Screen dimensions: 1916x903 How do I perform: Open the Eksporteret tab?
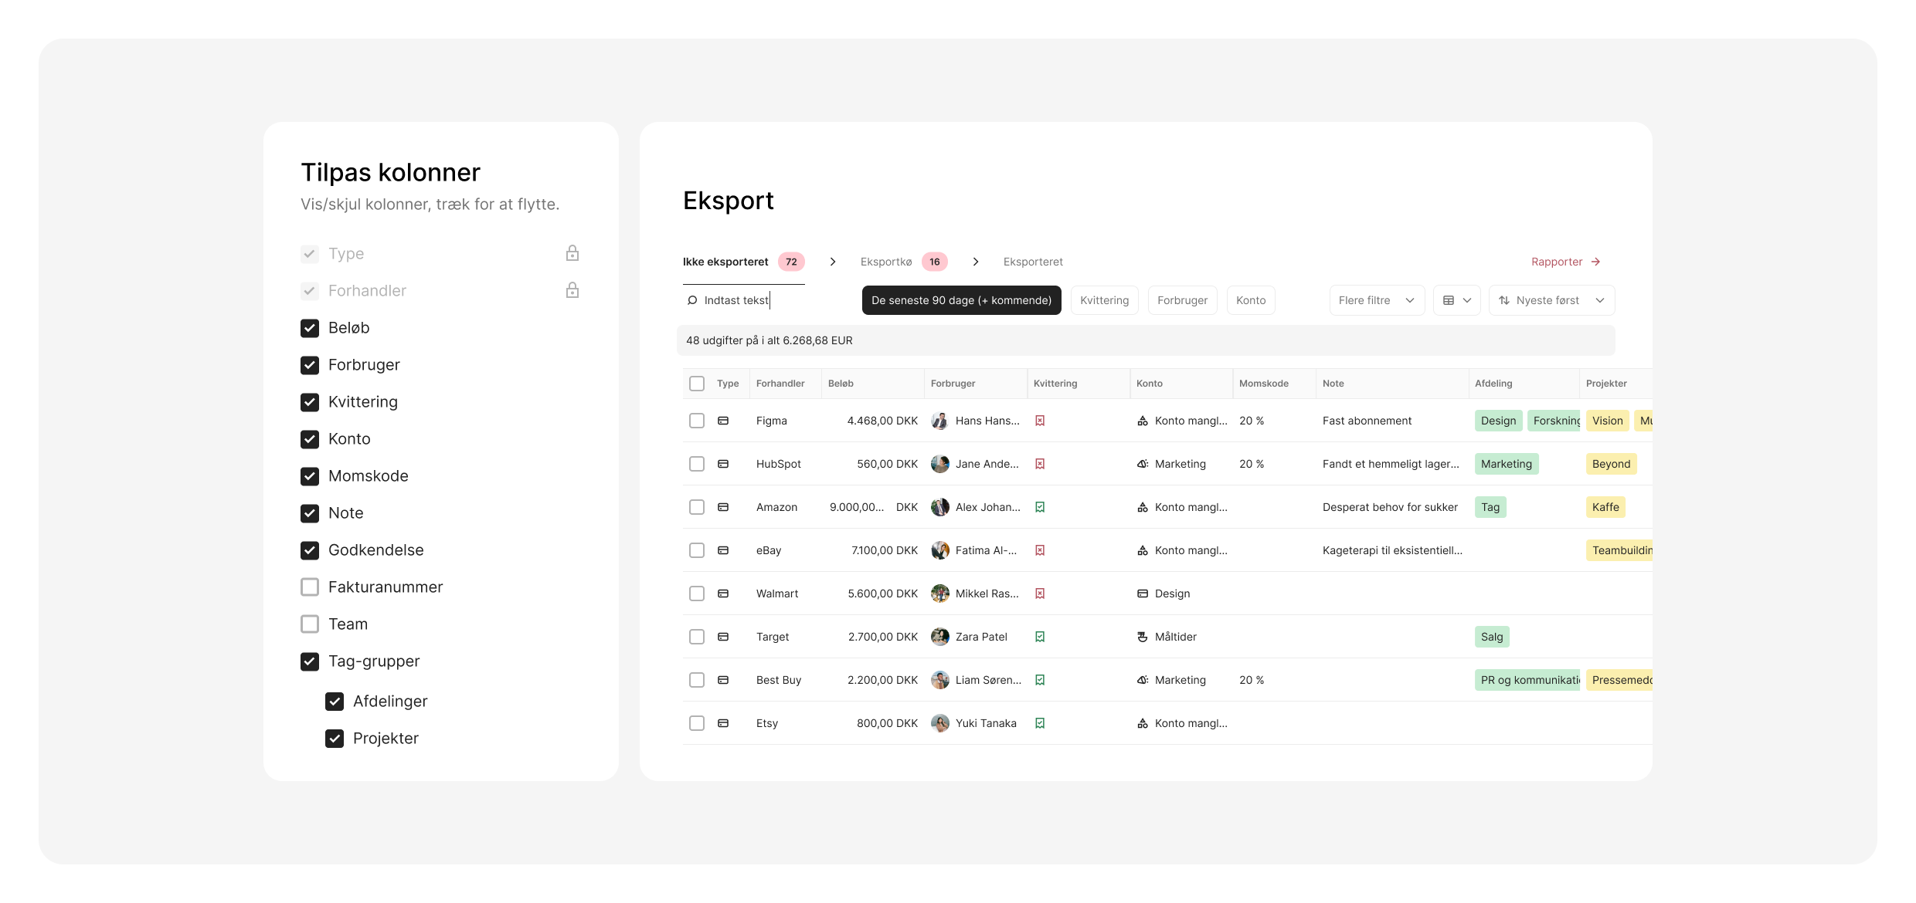(x=1033, y=262)
